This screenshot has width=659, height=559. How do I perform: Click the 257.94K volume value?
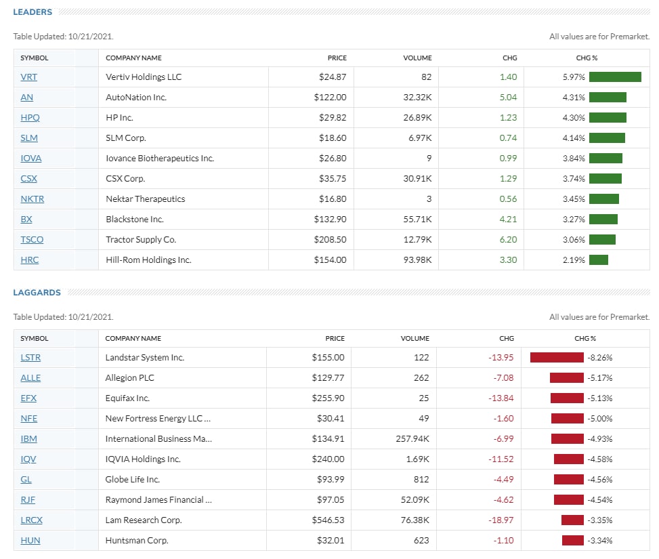[x=412, y=438]
